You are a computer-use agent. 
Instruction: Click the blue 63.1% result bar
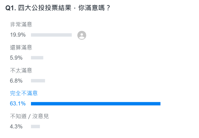click(96, 104)
